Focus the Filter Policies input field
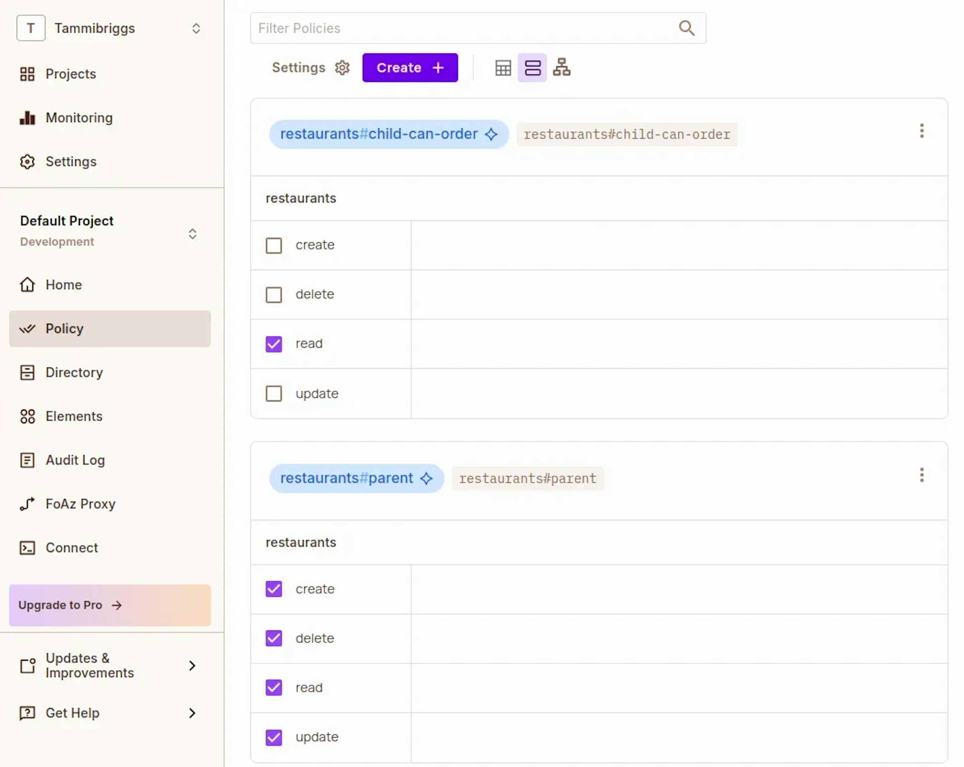Viewport: 964px width, 767px height. pos(478,28)
